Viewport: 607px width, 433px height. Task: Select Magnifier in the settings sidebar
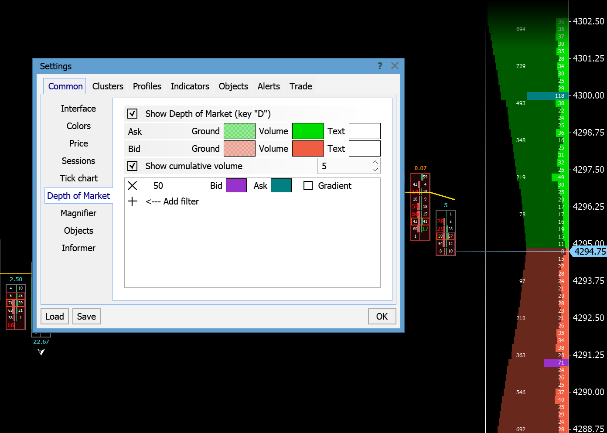tap(78, 213)
